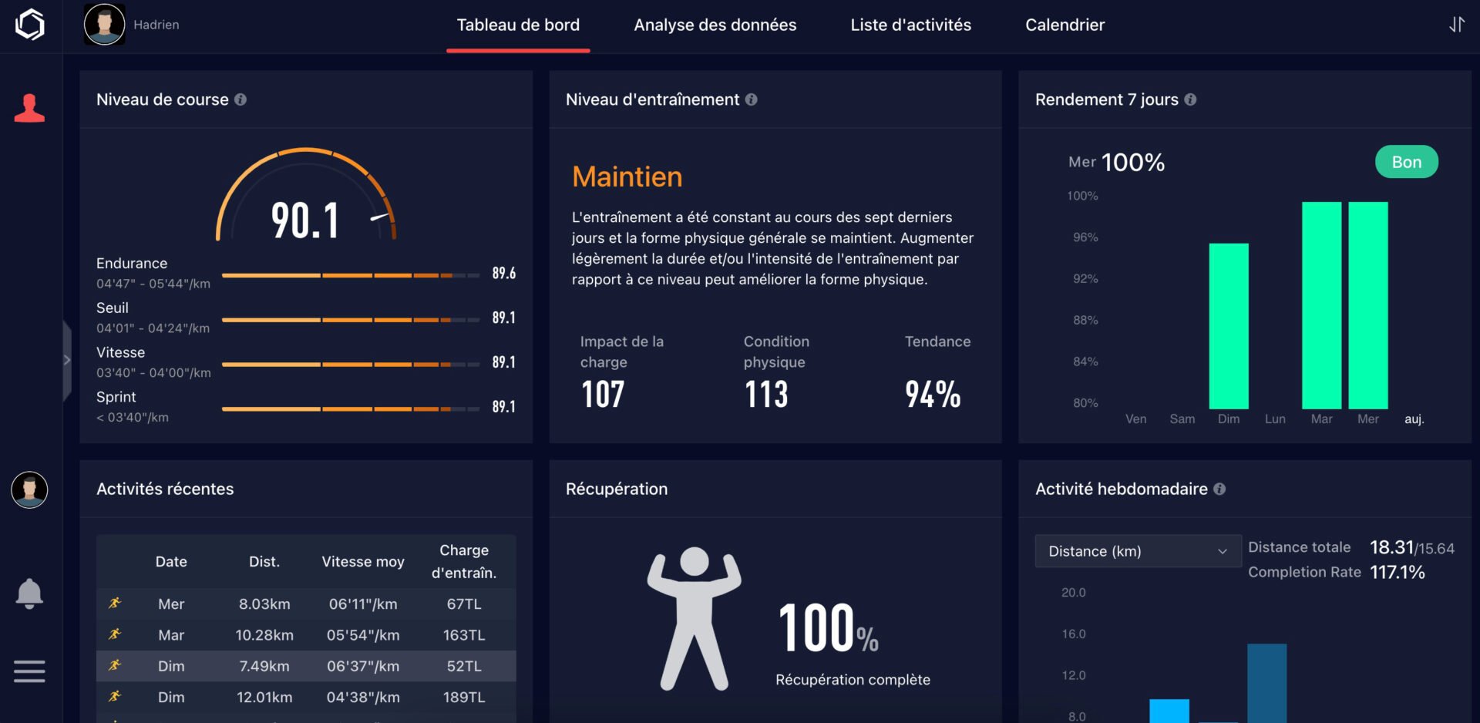This screenshot has height=723, width=1480.
Task: Click the sort arrows icon top right
Action: (x=1456, y=25)
